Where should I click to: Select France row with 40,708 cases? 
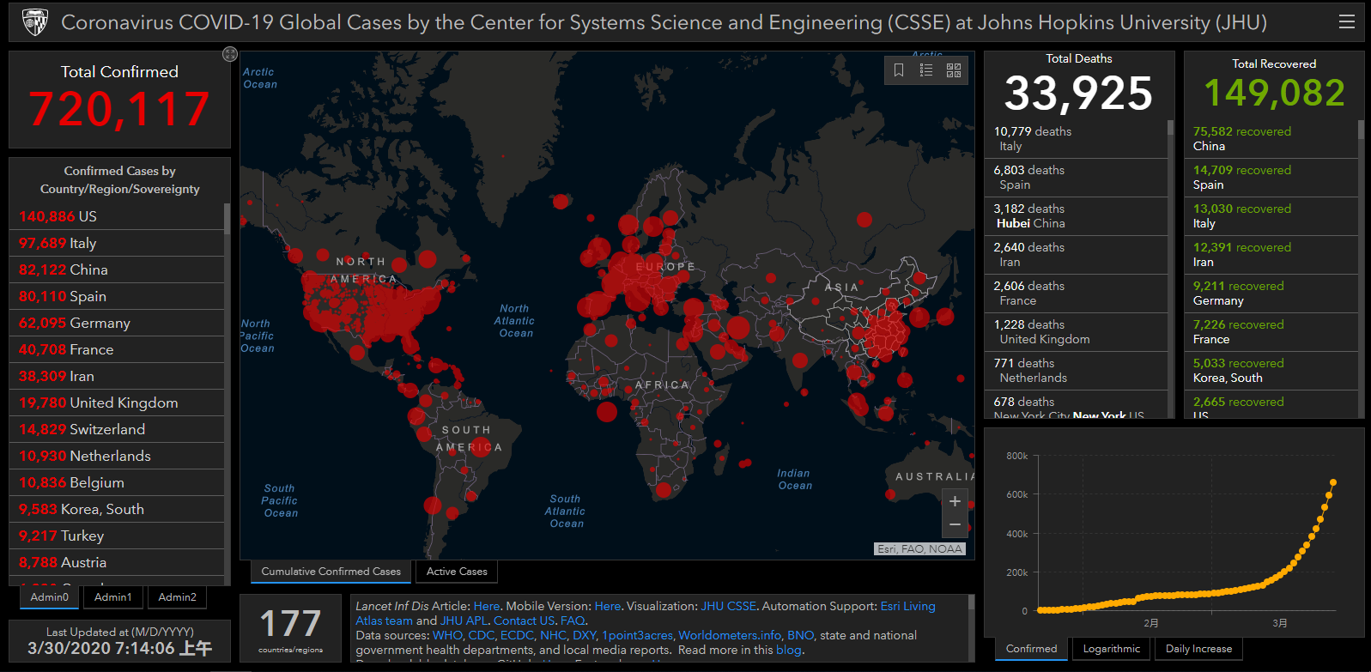118,349
